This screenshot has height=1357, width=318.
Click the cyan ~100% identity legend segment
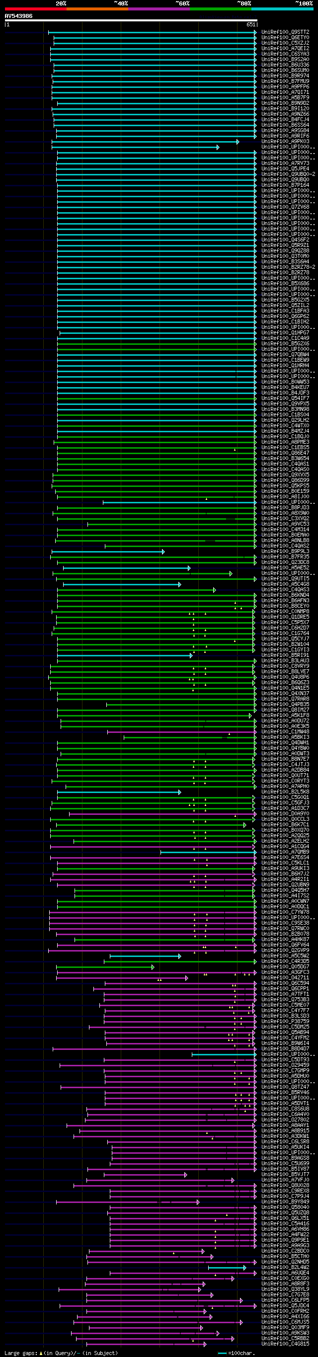coord(282,9)
